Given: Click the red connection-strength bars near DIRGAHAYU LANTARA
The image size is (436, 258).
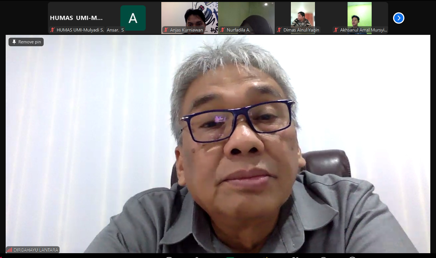Looking at the screenshot, I should coord(9,249).
